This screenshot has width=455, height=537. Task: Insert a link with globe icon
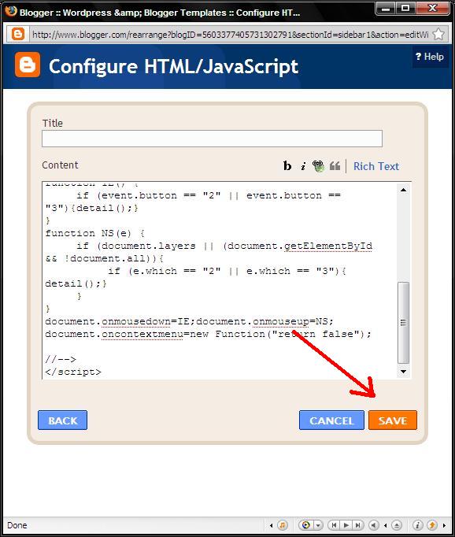point(318,166)
